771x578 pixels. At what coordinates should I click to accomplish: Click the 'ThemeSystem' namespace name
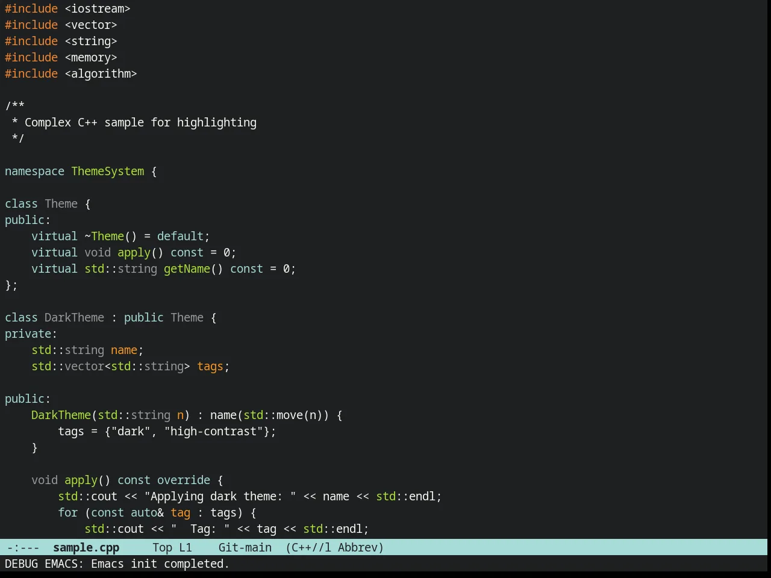point(108,171)
